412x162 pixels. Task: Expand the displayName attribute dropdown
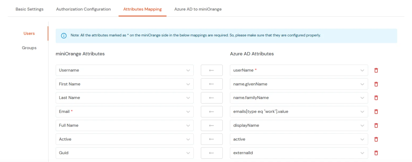point(362,125)
